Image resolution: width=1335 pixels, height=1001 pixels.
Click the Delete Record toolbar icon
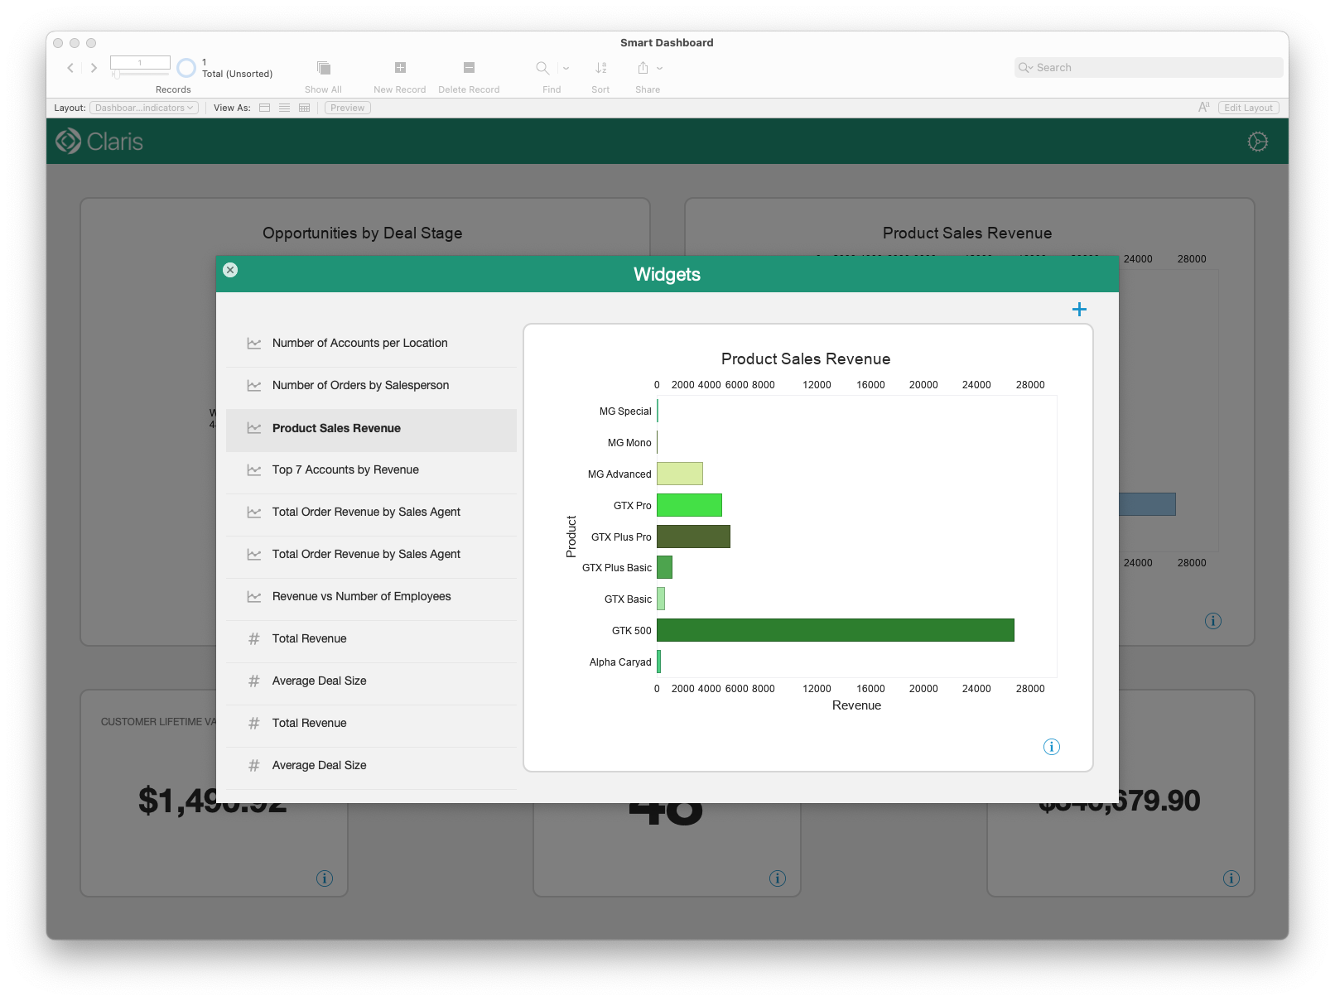[x=469, y=68]
